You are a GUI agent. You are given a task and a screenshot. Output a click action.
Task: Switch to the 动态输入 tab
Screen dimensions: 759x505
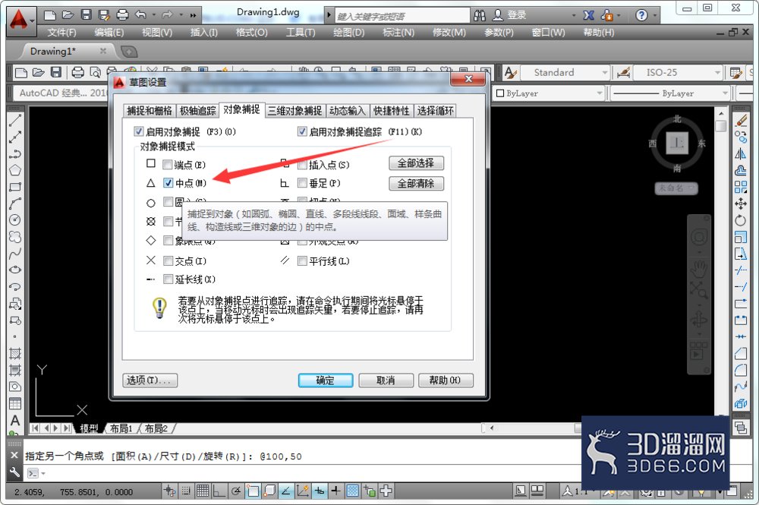click(x=347, y=111)
